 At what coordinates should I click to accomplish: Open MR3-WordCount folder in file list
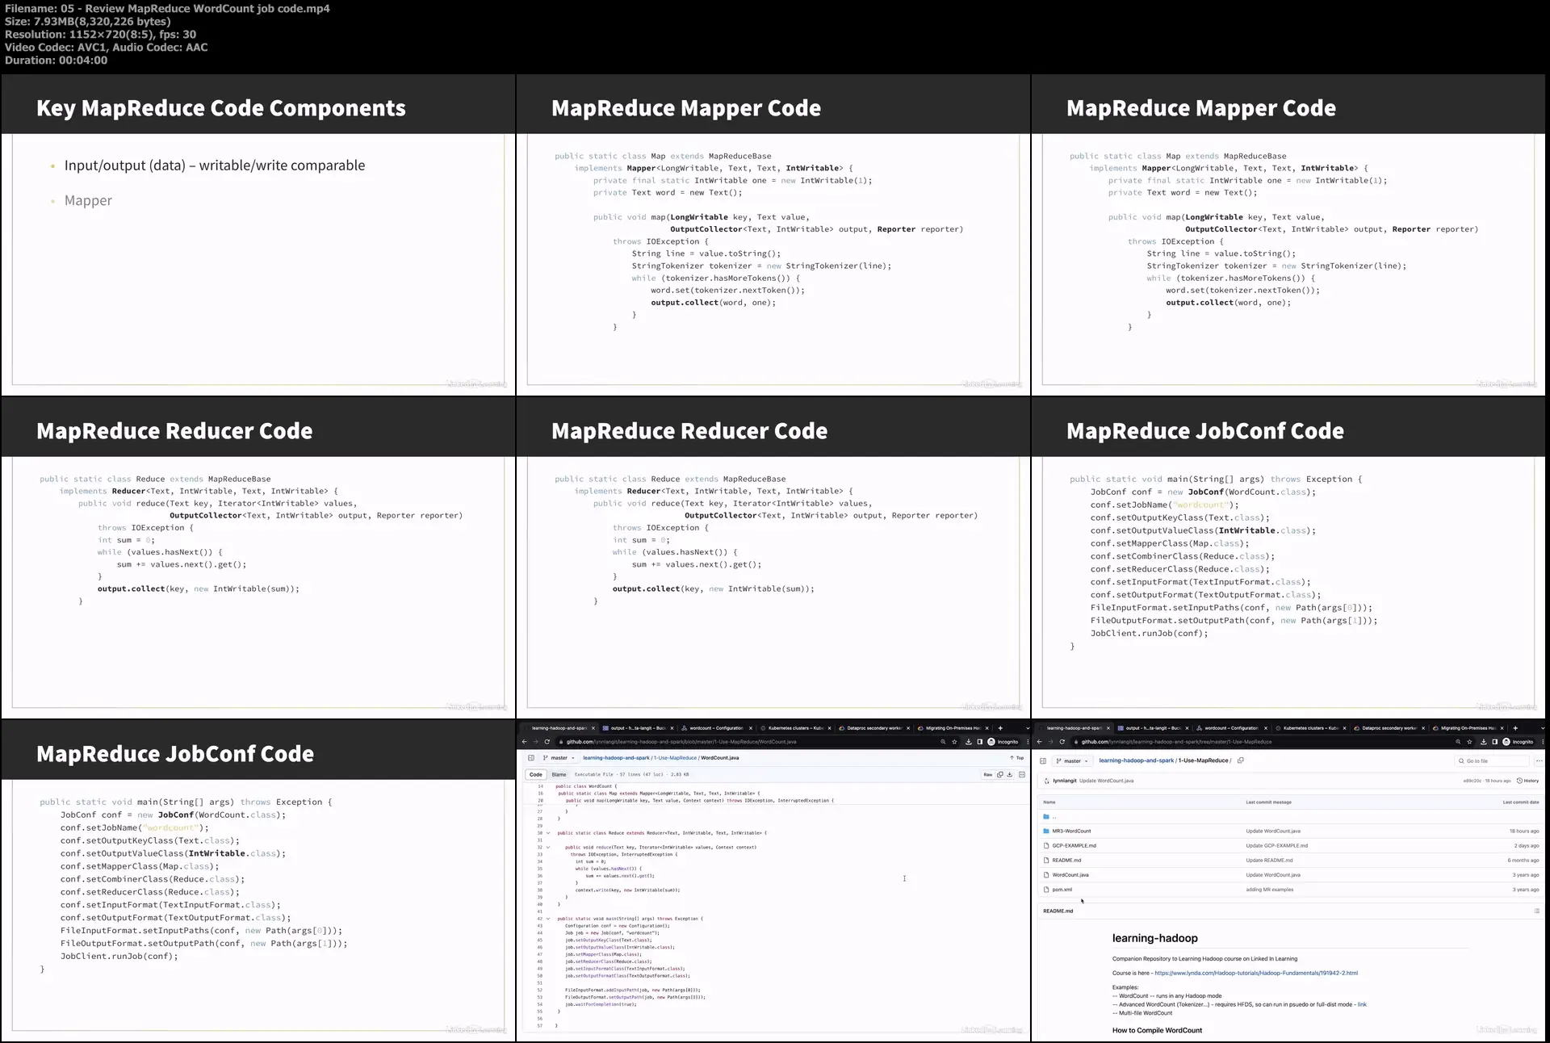click(x=1071, y=831)
